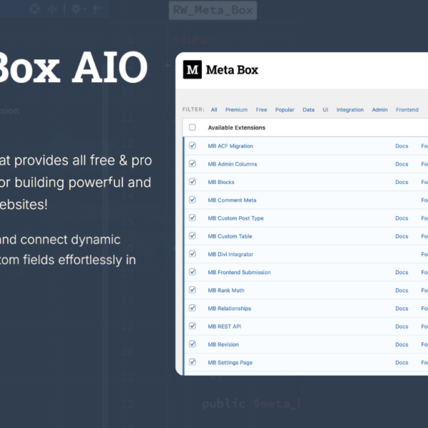The image size is (428, 428).
Task: Select the Admin filter
Action: click(379, 110)
